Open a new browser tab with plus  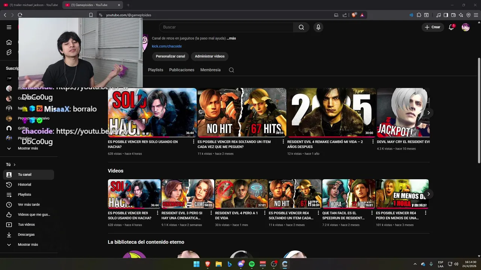coord(128,5)
